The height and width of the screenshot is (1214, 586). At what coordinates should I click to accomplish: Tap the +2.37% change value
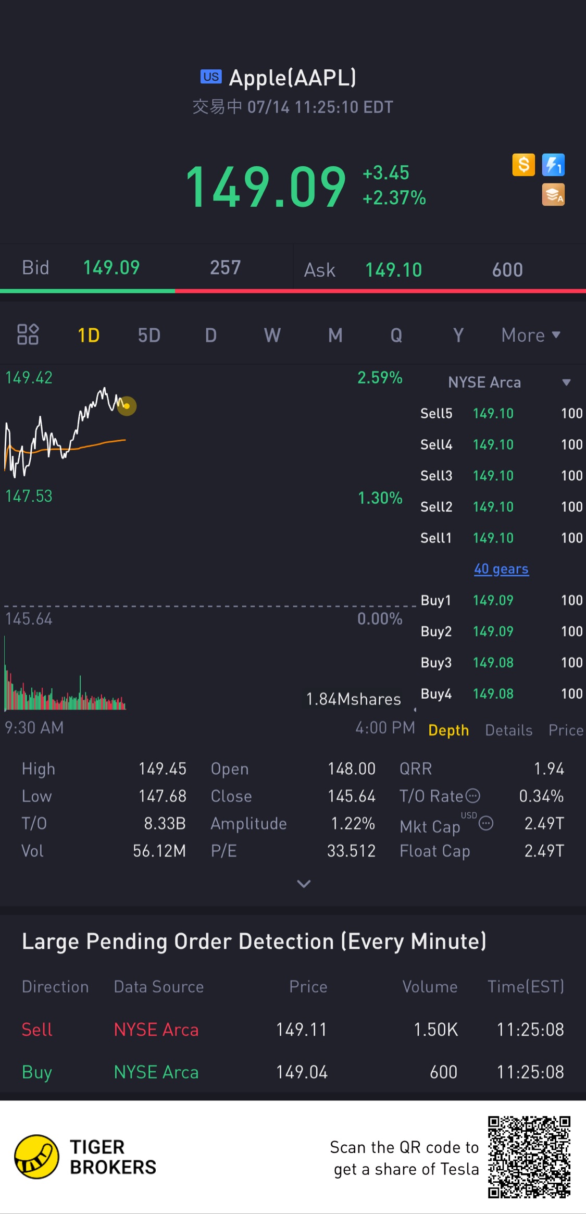tap(394, 198)
